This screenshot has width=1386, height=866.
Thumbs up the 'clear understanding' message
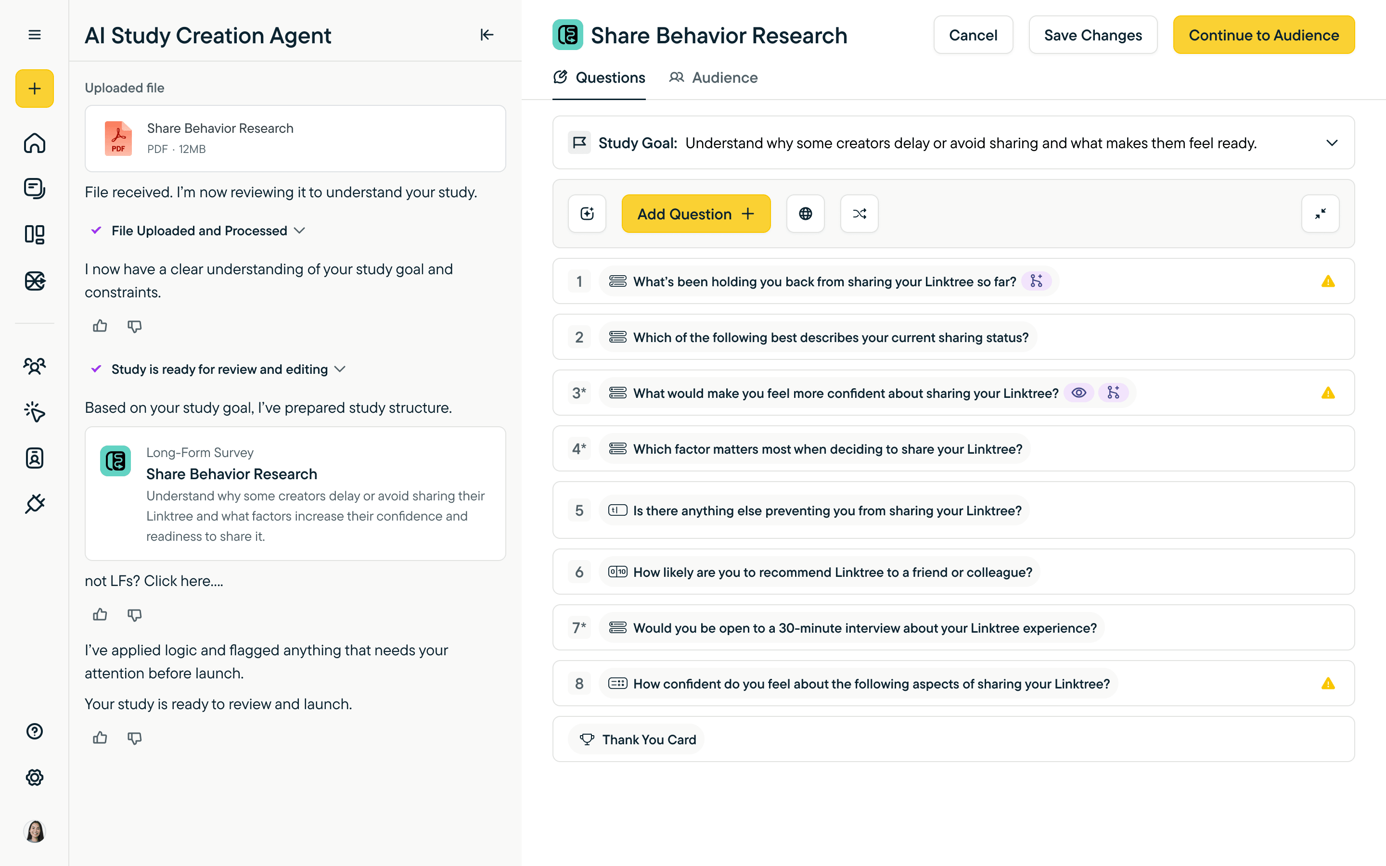point(100,326)
